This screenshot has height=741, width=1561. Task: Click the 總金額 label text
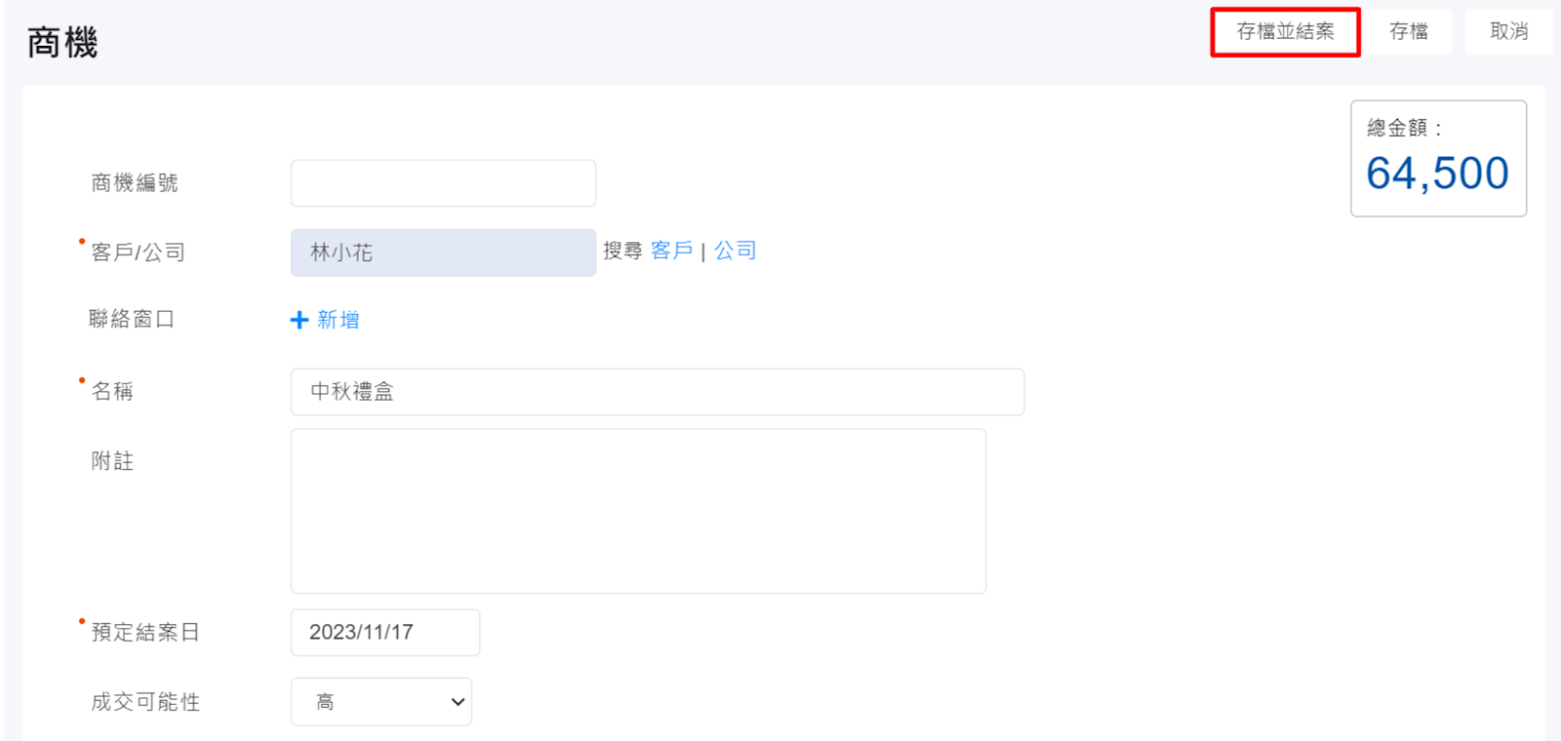pos(1398,128)
